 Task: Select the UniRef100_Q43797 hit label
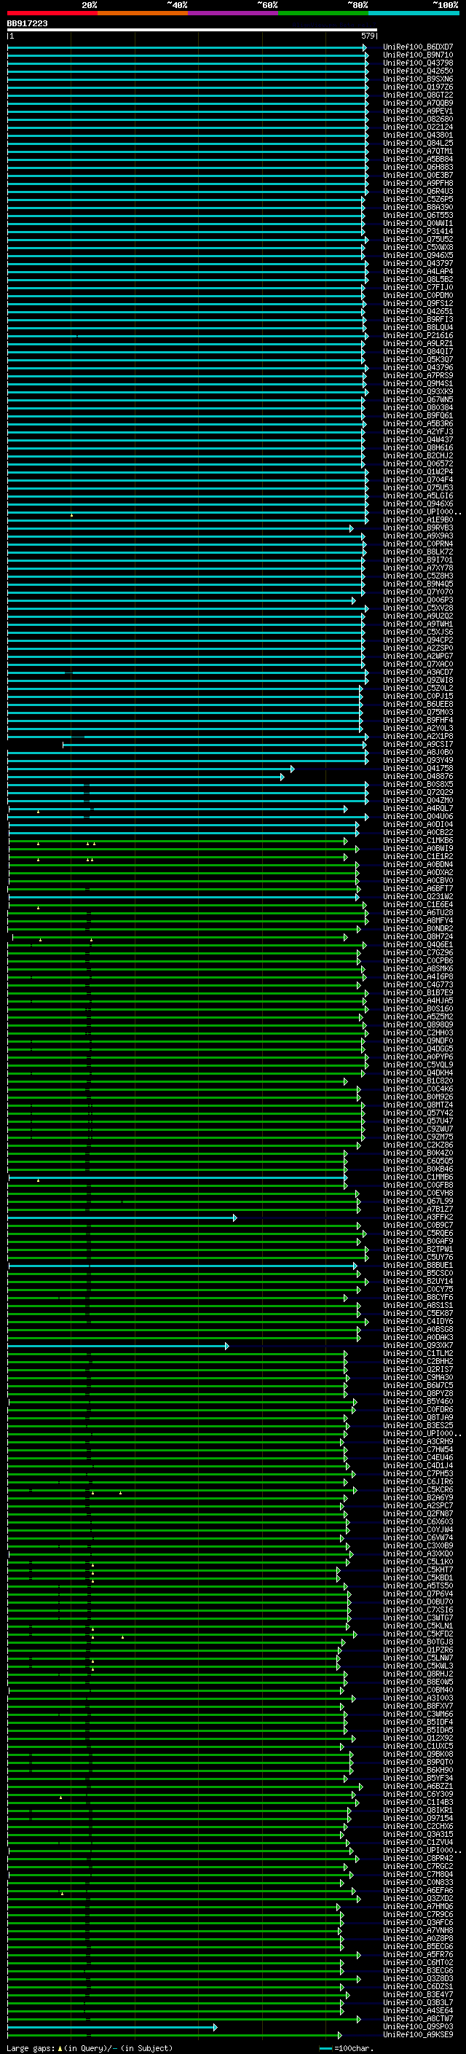(x=418, y=264)
